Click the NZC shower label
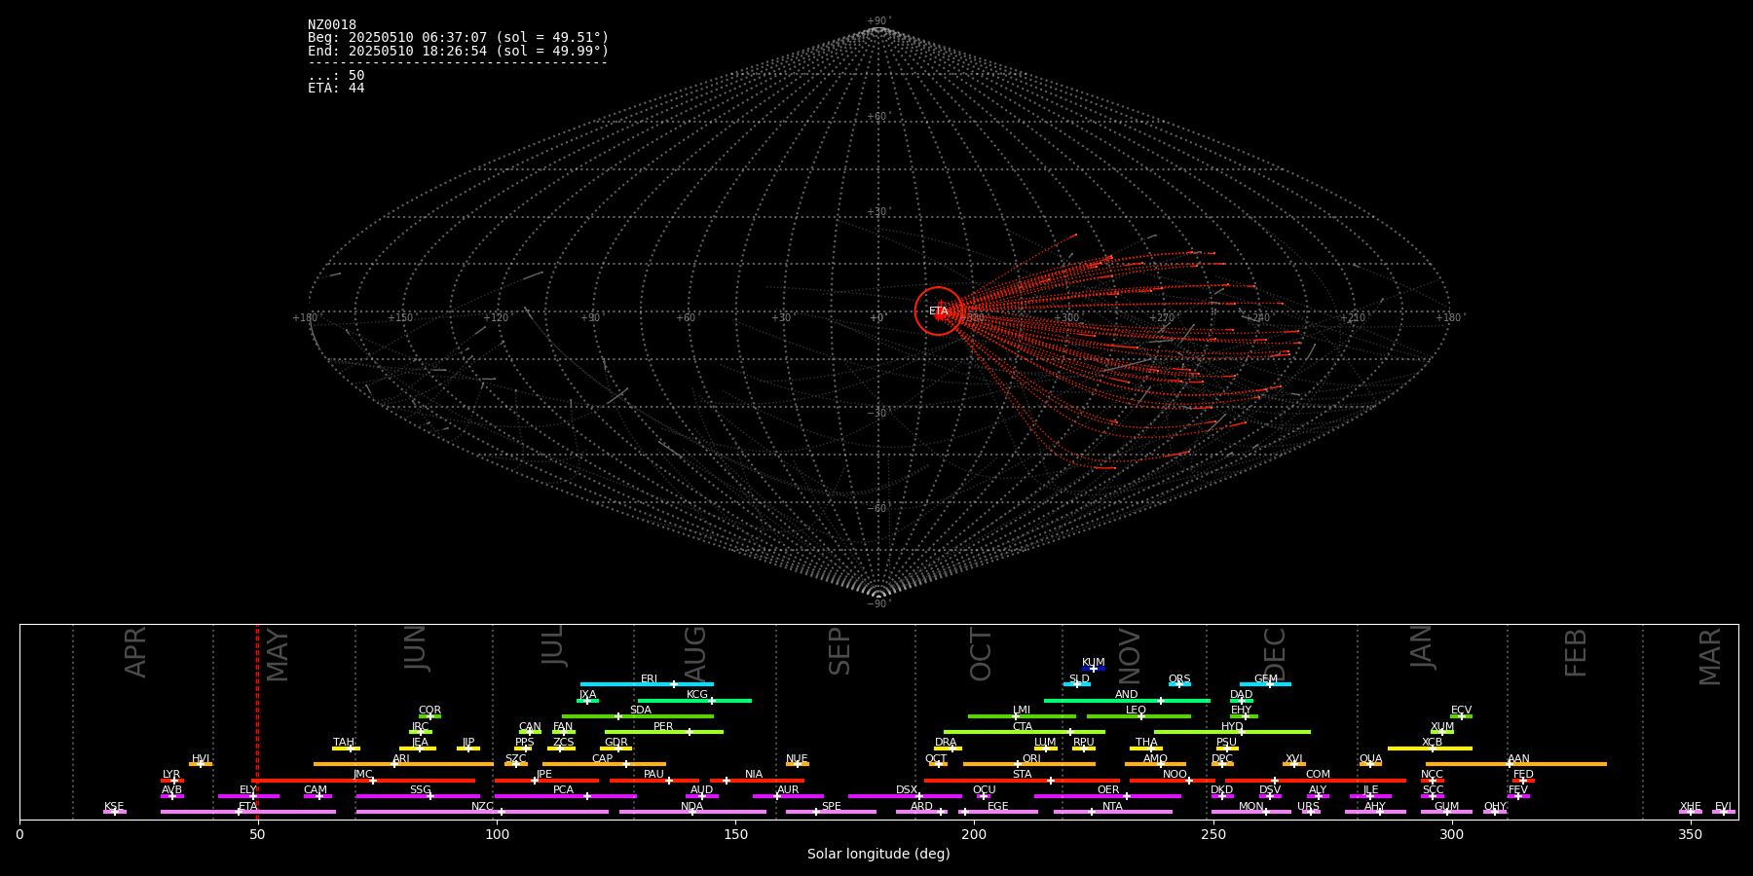1753x876 pixels. pyautogui.click(x=483, y=807)
